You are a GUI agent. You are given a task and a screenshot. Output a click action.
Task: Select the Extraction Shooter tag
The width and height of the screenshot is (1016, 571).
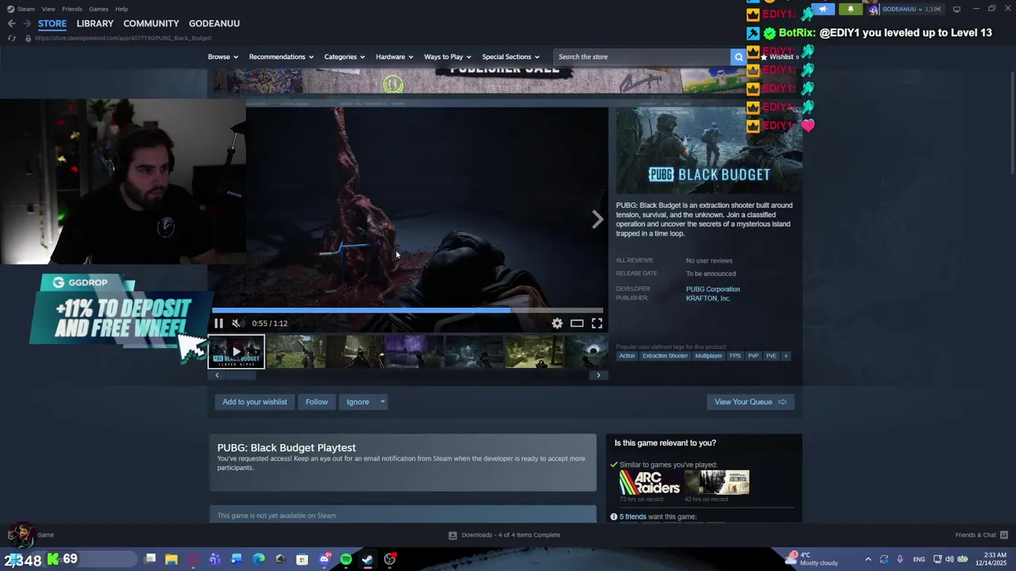coord(665,355)
